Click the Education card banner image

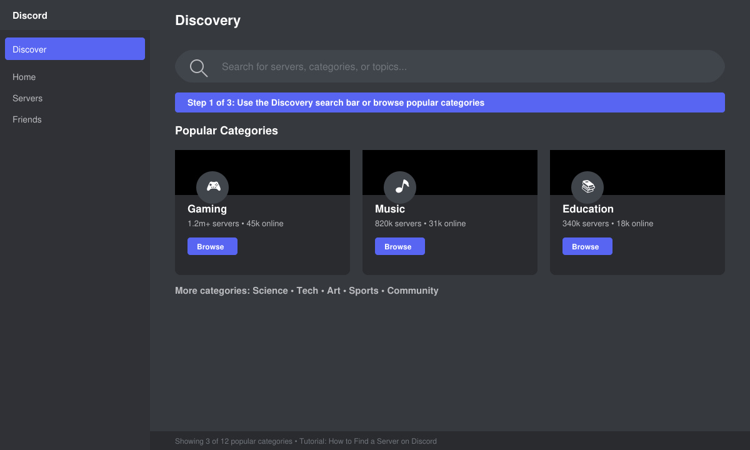(637, 172)
